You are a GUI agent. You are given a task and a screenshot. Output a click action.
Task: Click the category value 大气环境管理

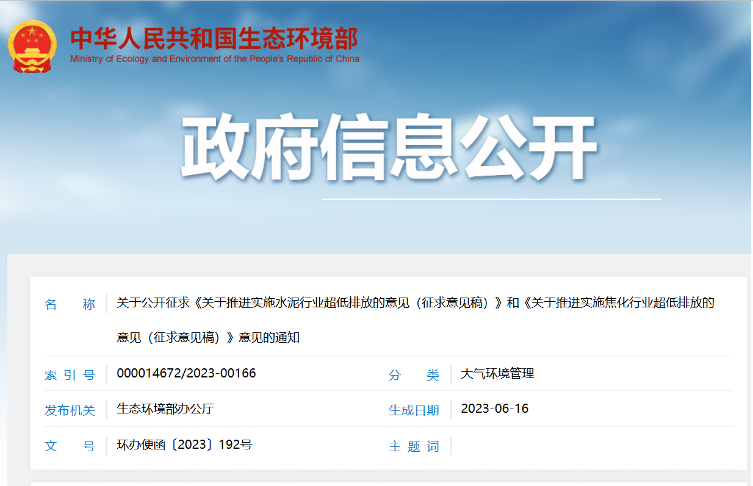tap(497, 373)
